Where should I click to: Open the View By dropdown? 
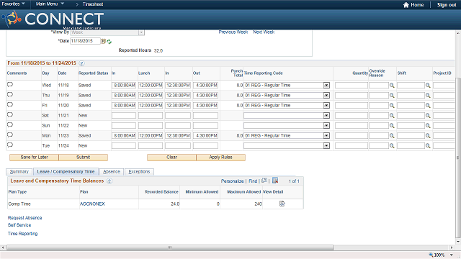[x=141, y=32]
